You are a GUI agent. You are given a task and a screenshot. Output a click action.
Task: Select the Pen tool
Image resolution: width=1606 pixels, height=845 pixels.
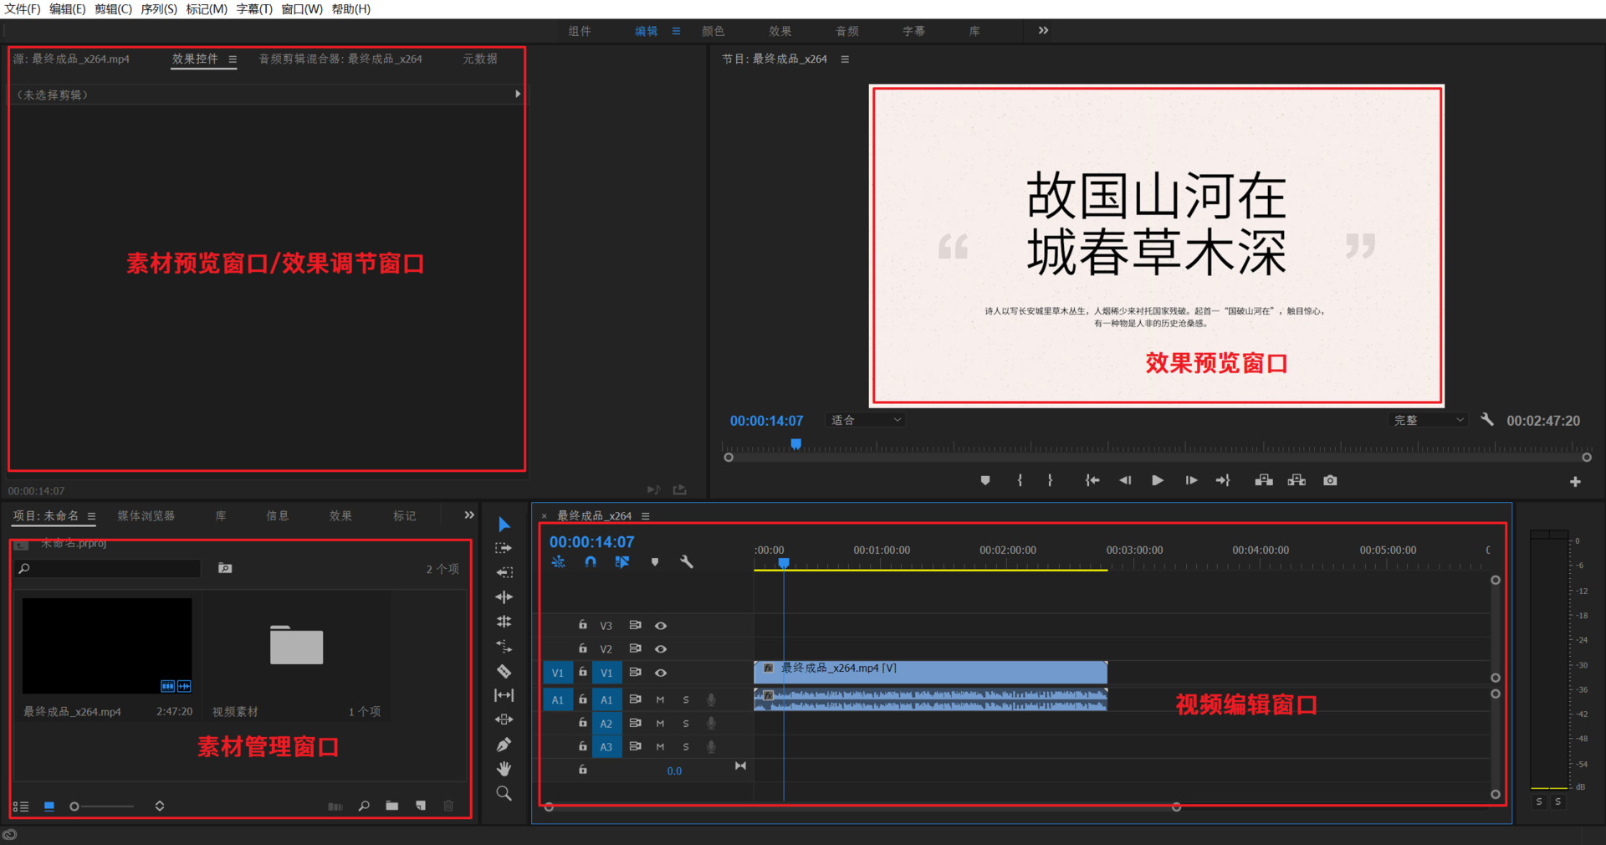tap(504, 744)
